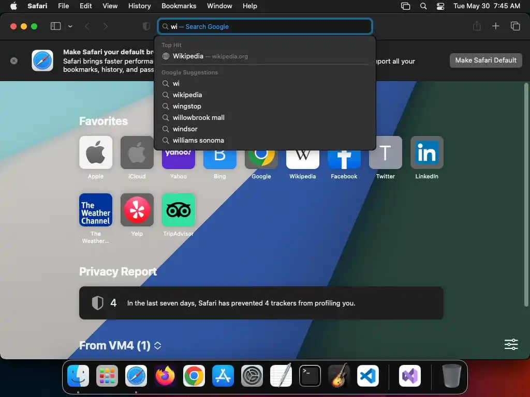Open the iCloud favorite
The image size is (530, 397).
[x=137, y=152]
